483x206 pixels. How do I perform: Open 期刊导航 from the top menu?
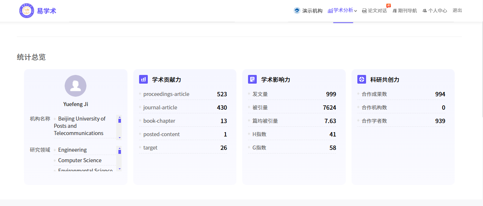click(407, 11)
